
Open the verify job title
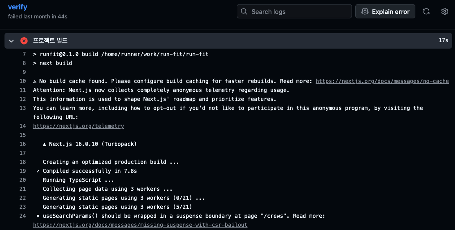click(17, 7)
